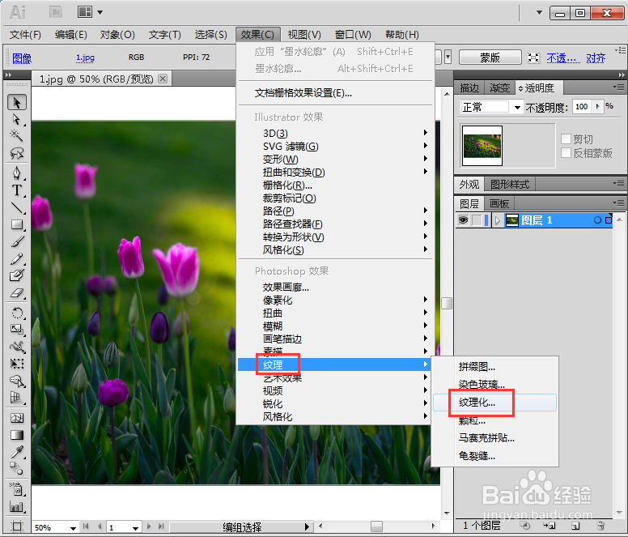Click the canvas vertical scrollbar thumb
The width and height of the screenshot is (628, 537).
tap(447, 303)
